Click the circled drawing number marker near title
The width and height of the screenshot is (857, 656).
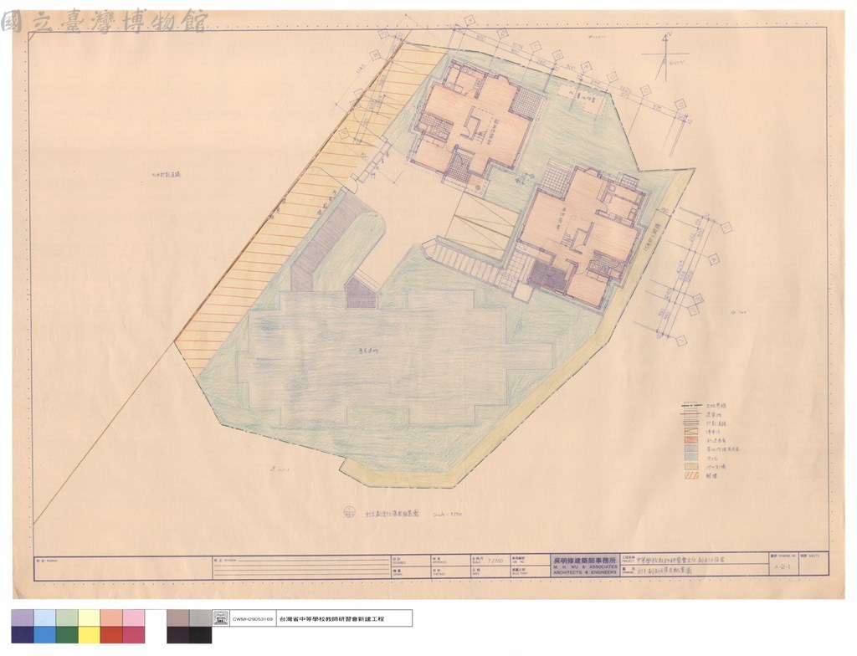[348, 513]
